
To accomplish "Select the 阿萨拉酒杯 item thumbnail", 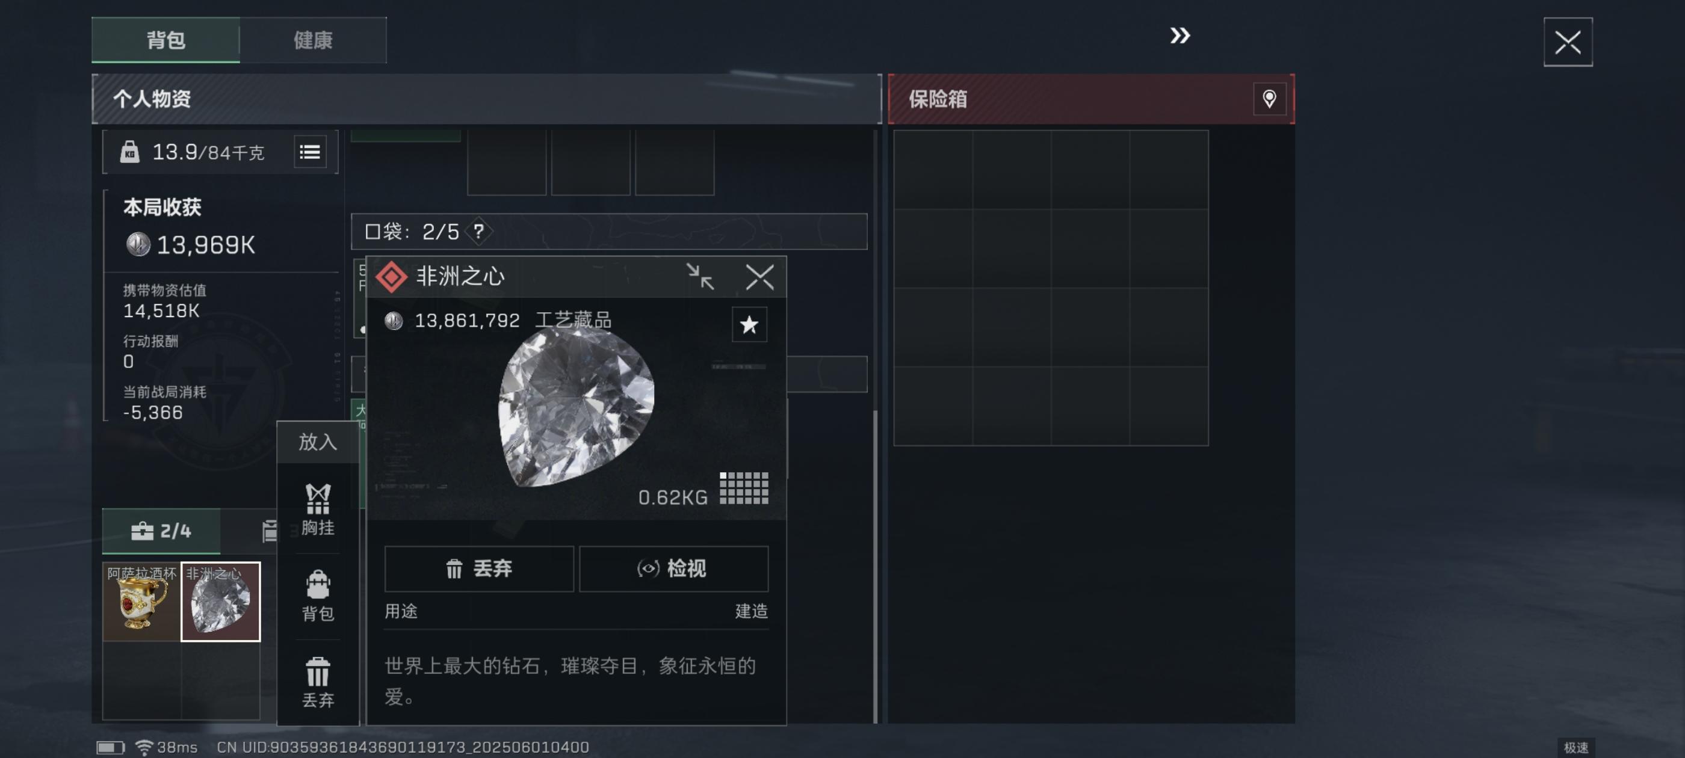I will click(141, 601).
